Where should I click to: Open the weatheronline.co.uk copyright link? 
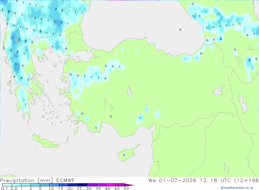tap(237, 188)
